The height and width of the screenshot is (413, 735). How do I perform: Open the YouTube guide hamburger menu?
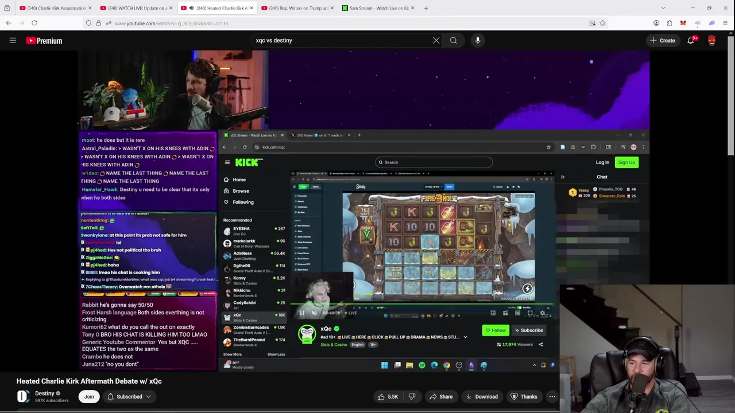click(13, 40)
